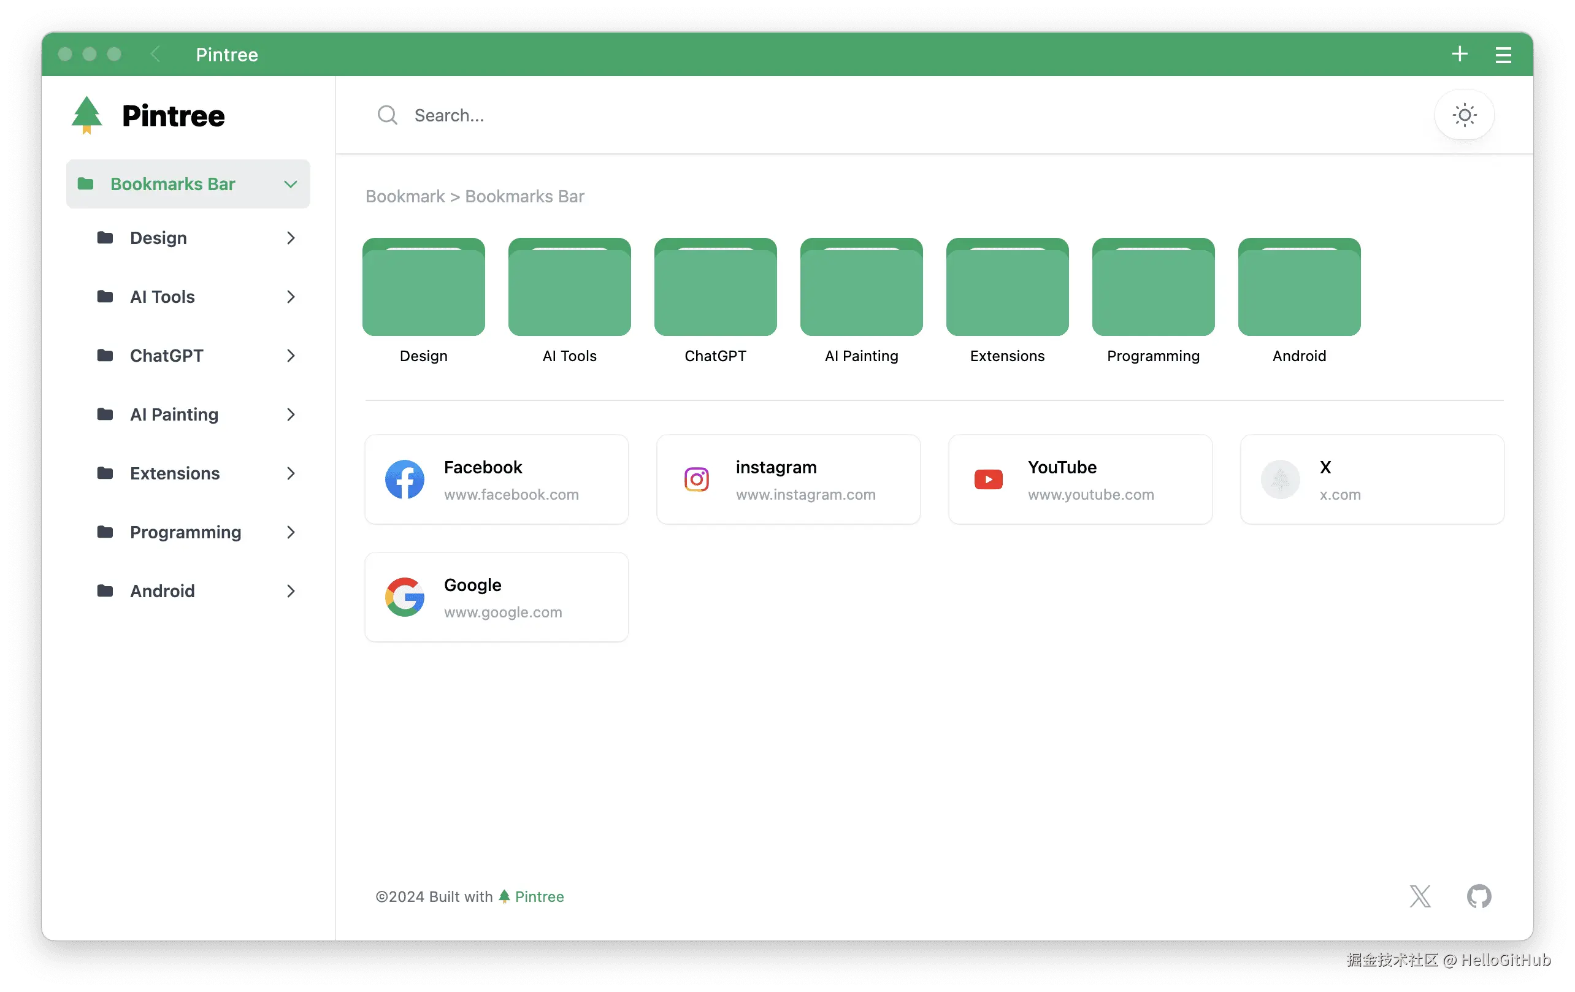Click the Pintree link in footer

[538, 896]
